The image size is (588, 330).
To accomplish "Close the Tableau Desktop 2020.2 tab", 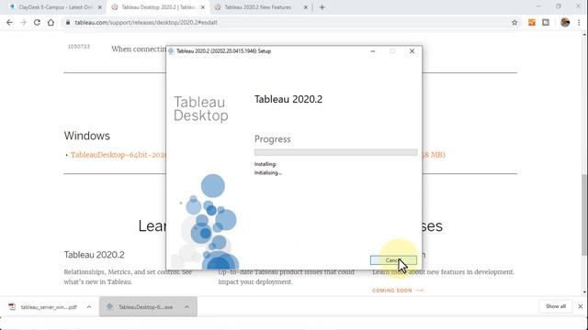I will pyautogui.click(x=203, y=7).
